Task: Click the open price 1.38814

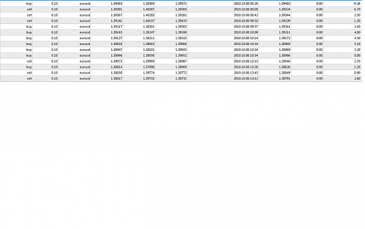Action: (x=116, y=67)
